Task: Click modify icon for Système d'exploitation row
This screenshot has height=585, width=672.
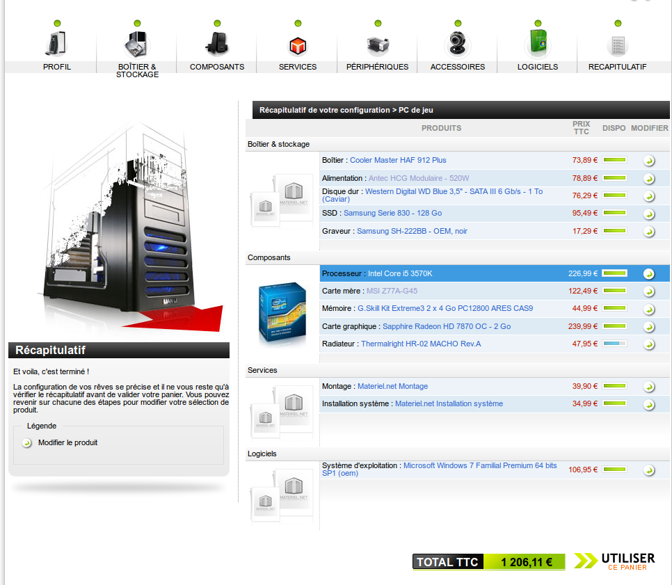Action: [648, 470]
